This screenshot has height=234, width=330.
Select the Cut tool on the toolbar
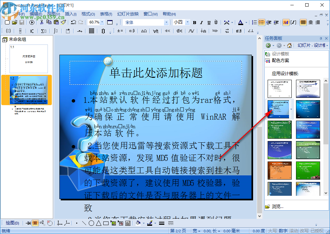(x=42, y=22)
